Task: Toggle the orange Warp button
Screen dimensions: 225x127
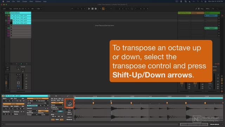Action: (57, 103)
